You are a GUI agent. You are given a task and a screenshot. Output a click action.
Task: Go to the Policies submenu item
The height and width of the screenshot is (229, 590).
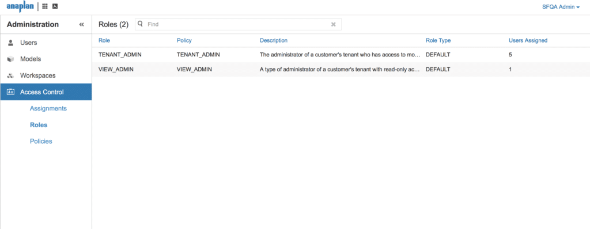[41, 142]
